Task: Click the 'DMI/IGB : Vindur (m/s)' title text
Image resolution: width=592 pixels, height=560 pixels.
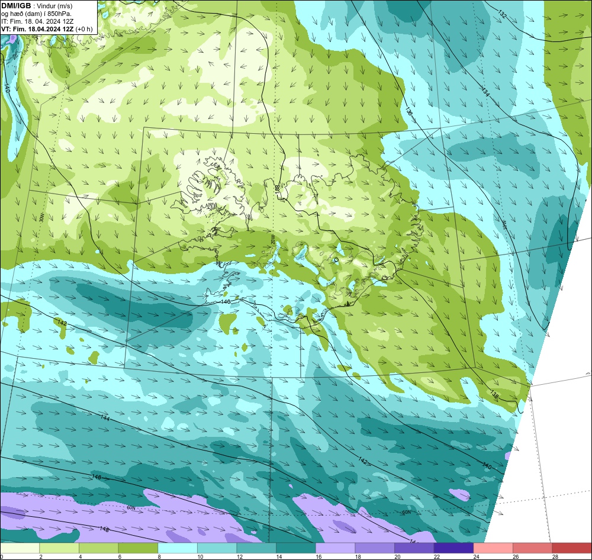Action: point(37,6)
